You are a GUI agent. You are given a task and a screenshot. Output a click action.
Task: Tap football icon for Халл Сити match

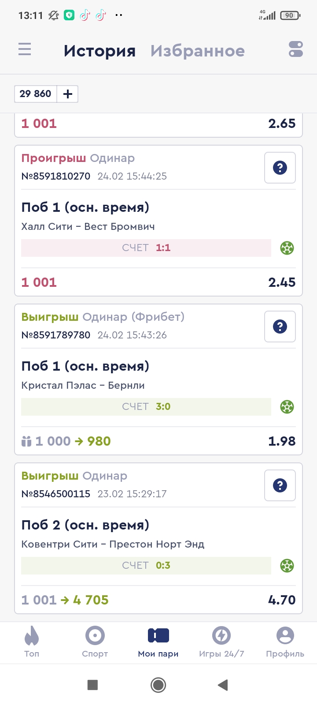(287, 248)
